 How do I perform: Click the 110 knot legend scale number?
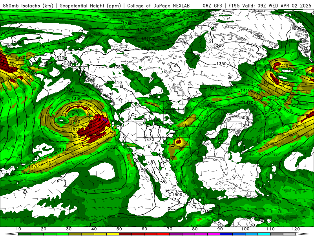270,229
